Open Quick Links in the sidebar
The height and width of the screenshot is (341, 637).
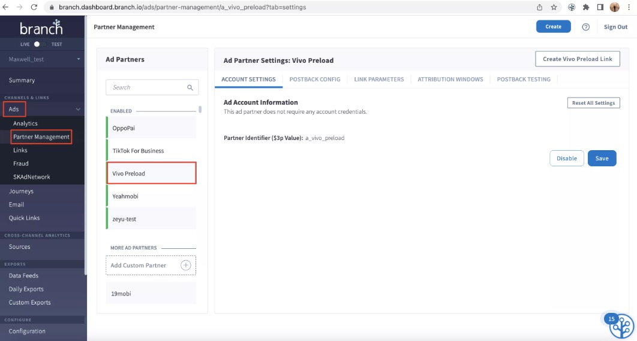(25, 218)
